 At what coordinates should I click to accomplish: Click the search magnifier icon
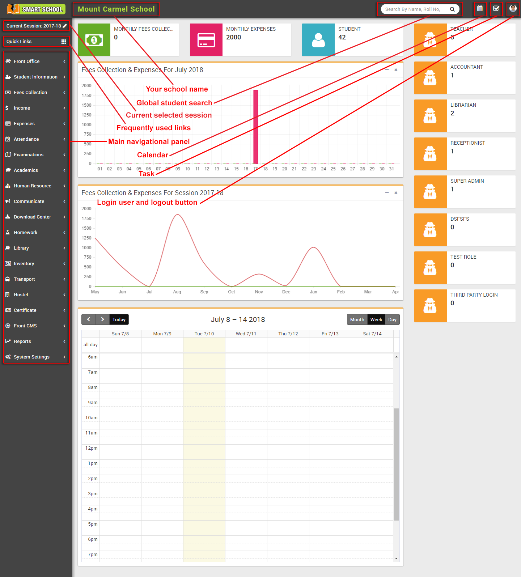452,9
